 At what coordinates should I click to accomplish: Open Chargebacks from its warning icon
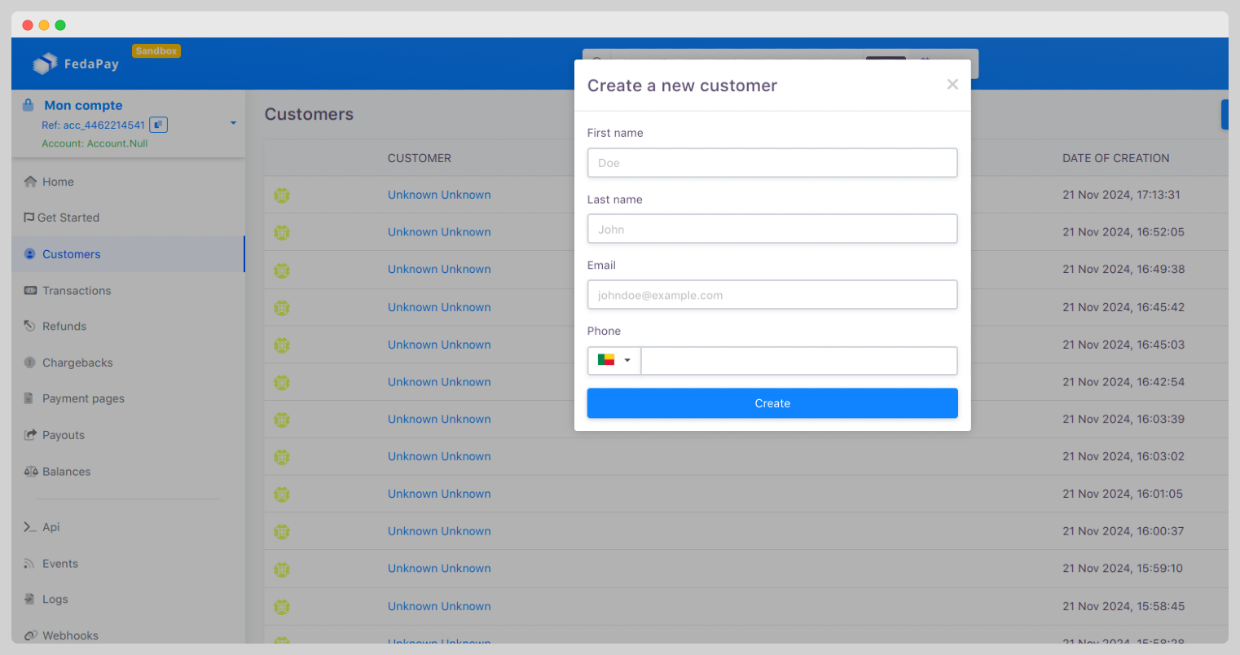click(29, 363)
